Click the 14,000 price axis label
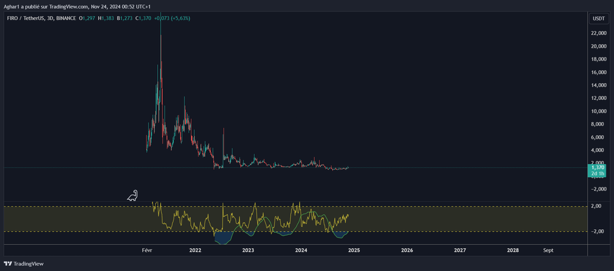The image size is (614, 271). tap(598, 86)
